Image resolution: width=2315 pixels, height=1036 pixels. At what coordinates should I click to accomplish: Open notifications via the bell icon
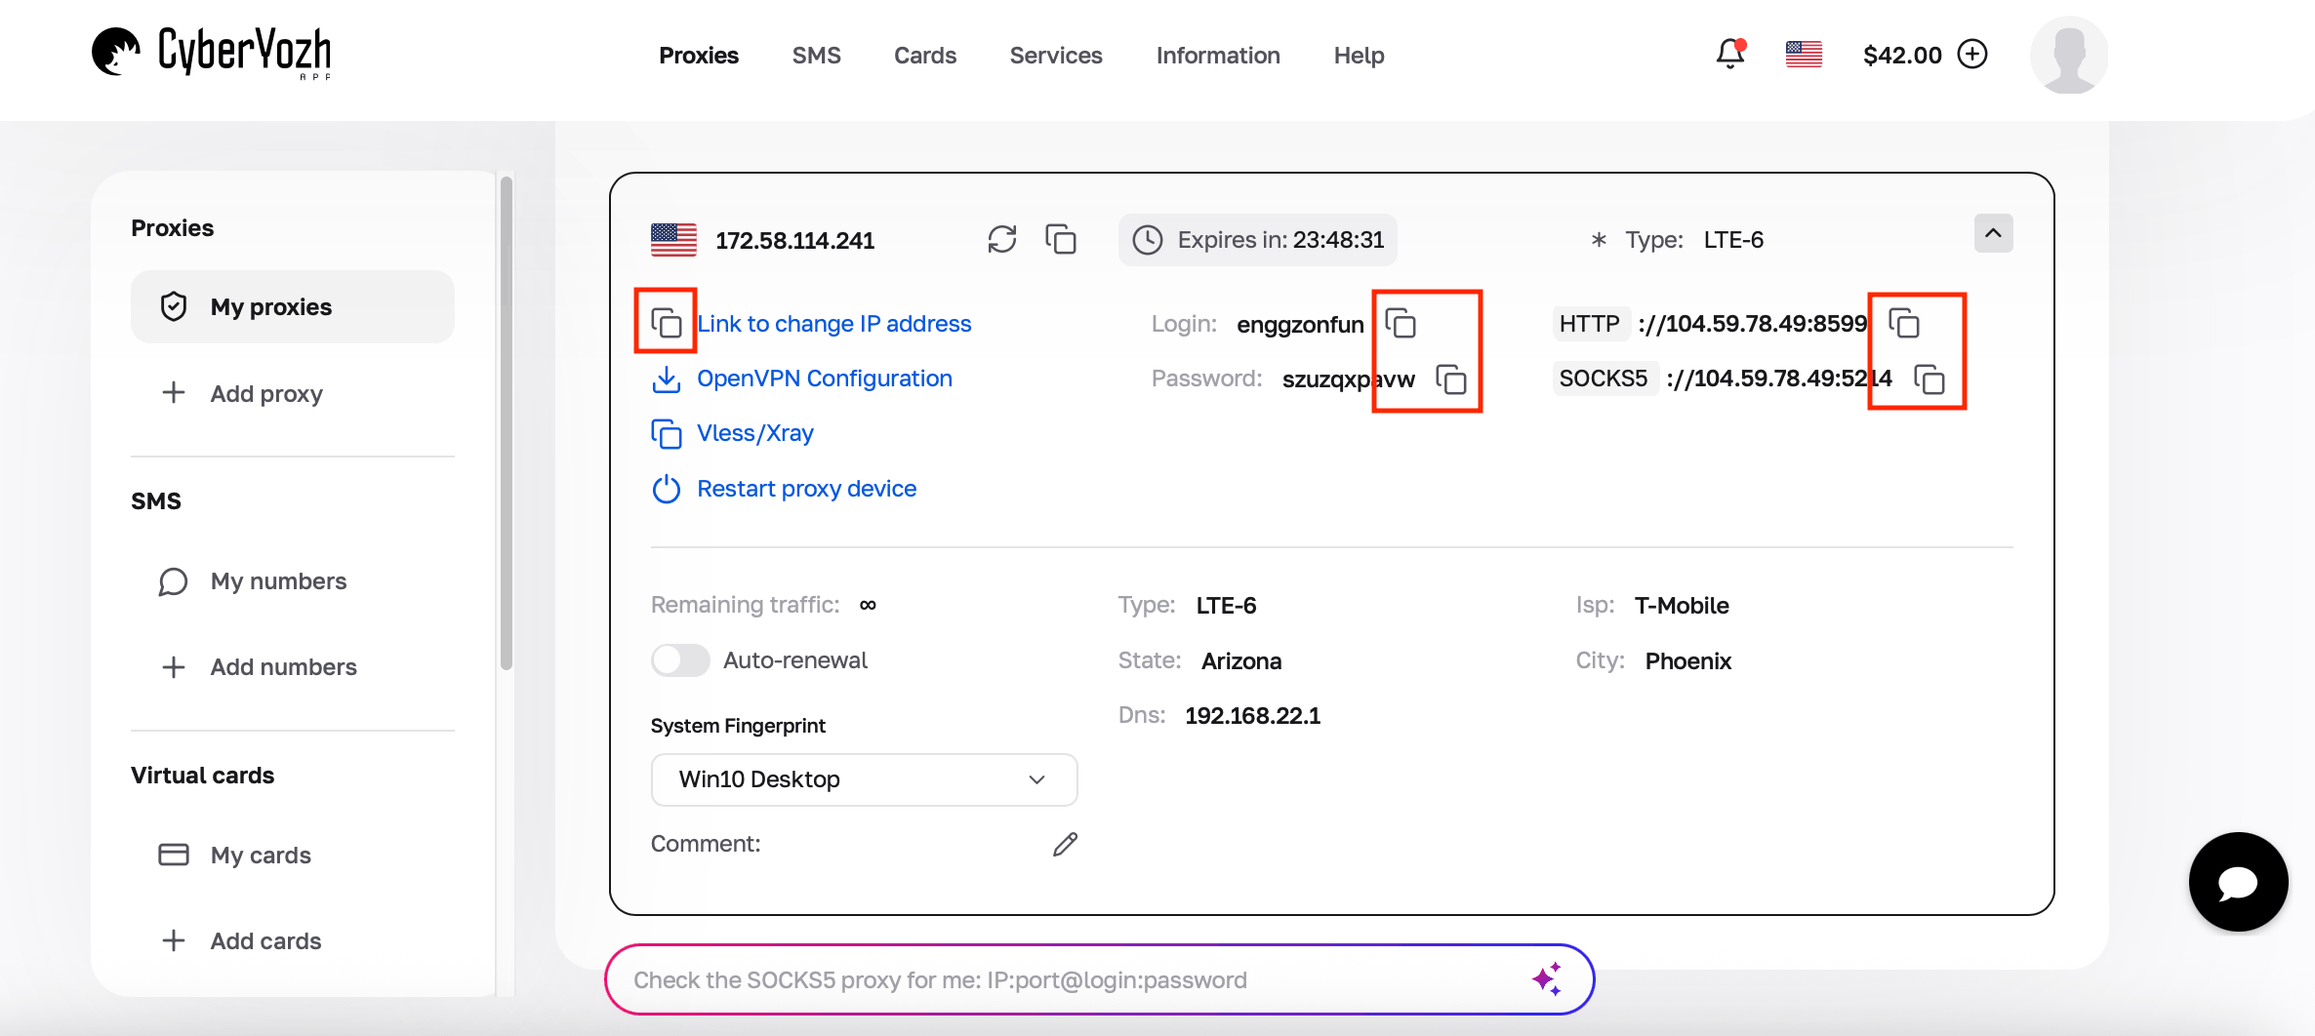click(1728, 55)
